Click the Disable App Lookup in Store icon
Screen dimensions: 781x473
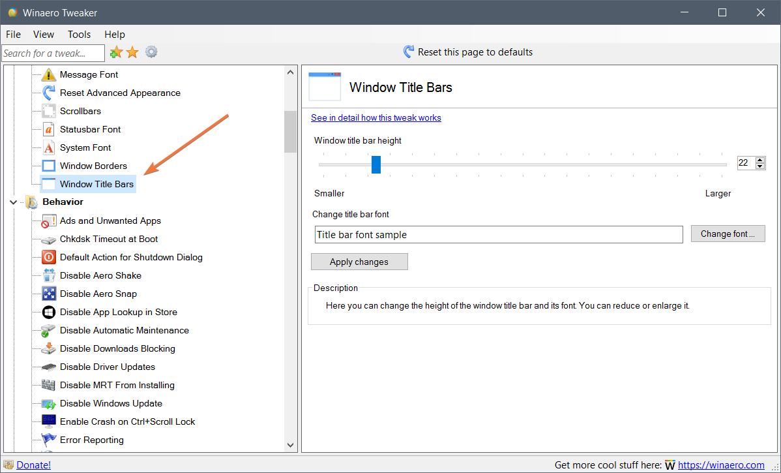pos(49,312)
